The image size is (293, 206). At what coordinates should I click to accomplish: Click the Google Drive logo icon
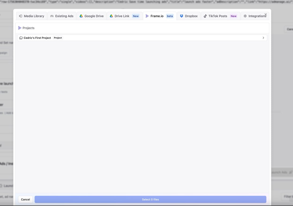coord(81,16)
